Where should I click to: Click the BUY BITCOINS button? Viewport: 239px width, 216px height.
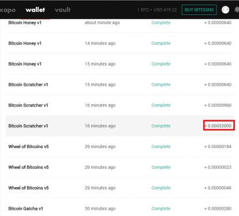coord(199,10)
